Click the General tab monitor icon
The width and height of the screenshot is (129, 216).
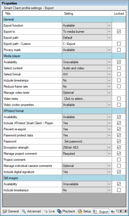pyautogui.click(x=5, y=211)
